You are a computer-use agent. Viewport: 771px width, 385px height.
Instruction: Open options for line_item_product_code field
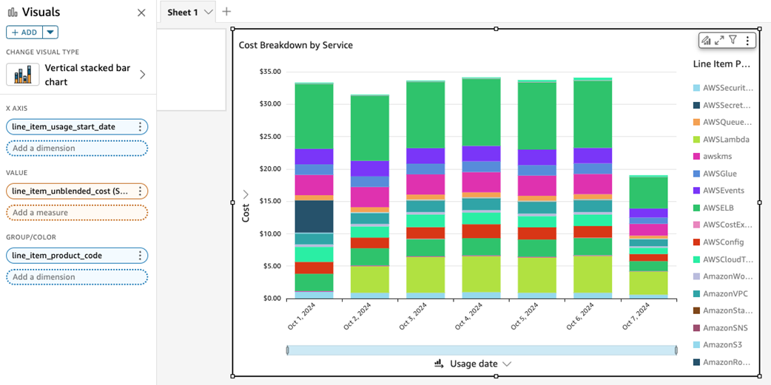point(140,256)
